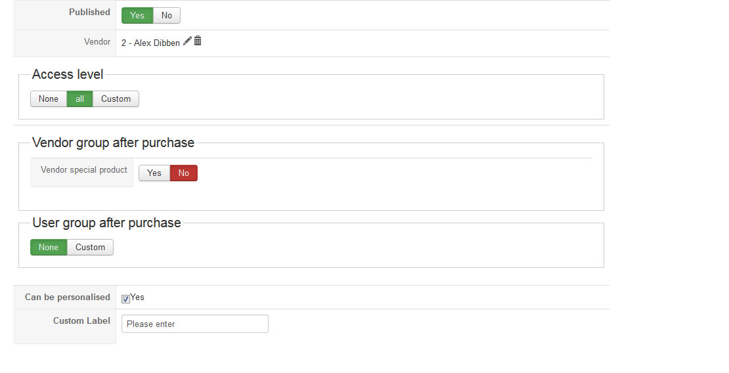Viewport: 729px width, 373px height.
Task: Choose None for Access level
Action: pos(49,99)
